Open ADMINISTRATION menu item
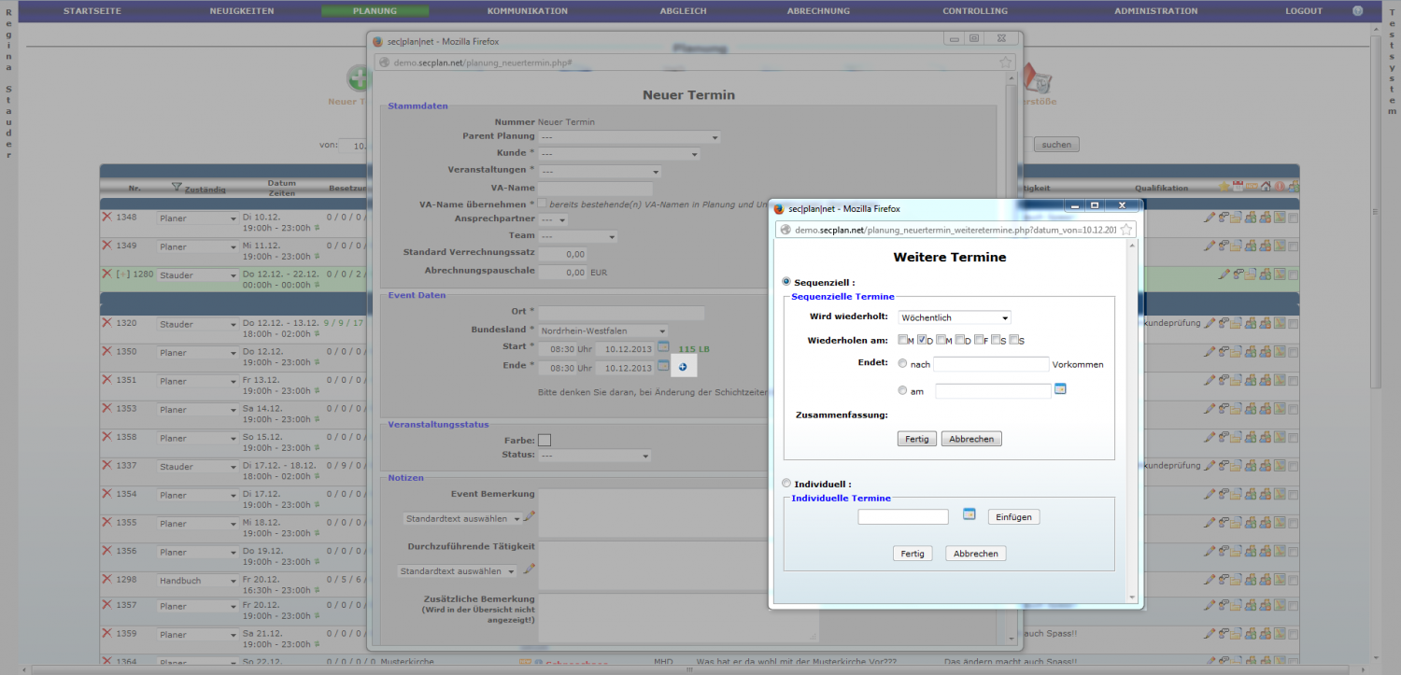The width and height of the screenshot is (1401, 675). [x=1155, y=11]
